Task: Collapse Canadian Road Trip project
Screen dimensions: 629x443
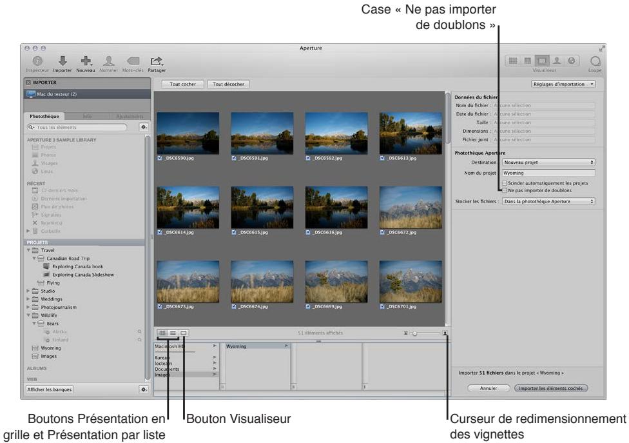Action: click(34, 259)
